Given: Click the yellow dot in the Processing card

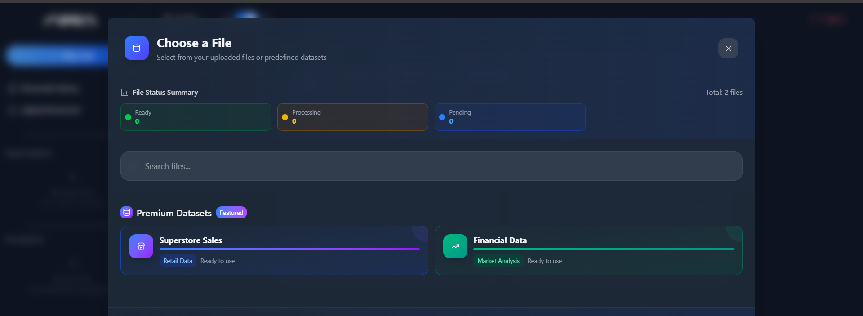Looking at the screenshot, I should (x=285, y=117).
